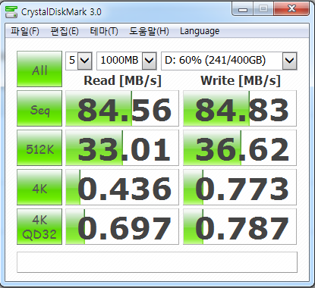Viewport: 315px width, 288px height.
Task: Expand the test count dropdown showing 5
Action: [84, 61]
